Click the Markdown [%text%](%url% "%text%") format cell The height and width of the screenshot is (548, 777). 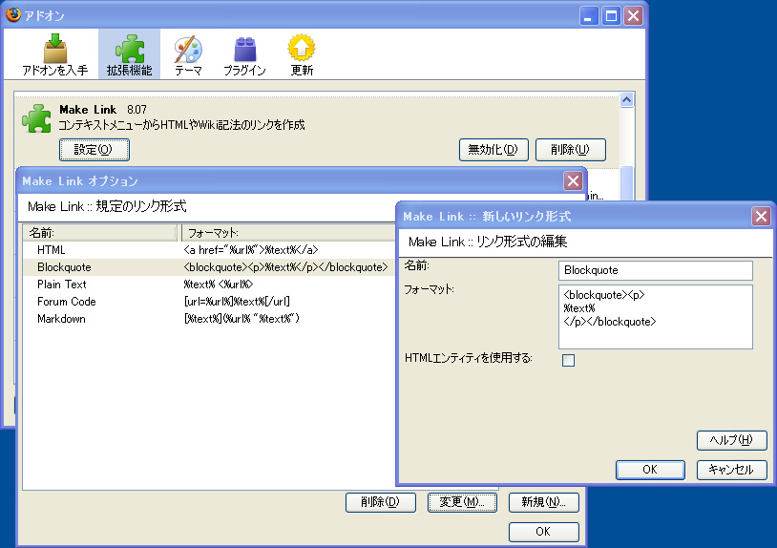(x=241, y=319)
